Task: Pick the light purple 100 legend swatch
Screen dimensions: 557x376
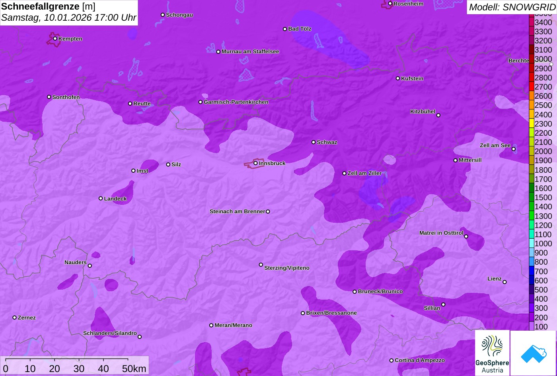Action: pos(532,327)
